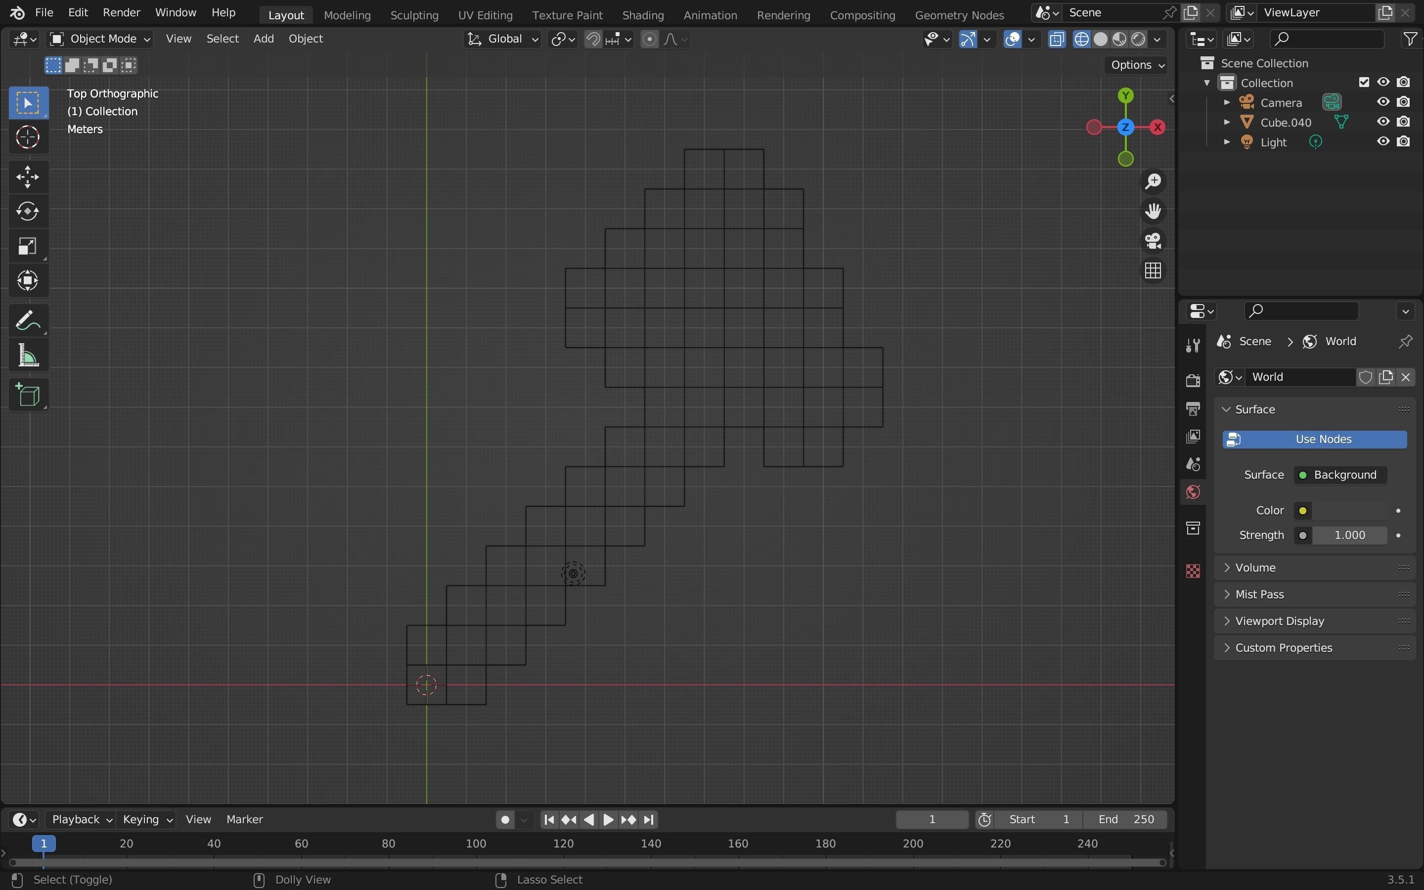Toggle X-ray display mode
The width and height of the screenshot is (1424, 890).
coord(1057,39)
